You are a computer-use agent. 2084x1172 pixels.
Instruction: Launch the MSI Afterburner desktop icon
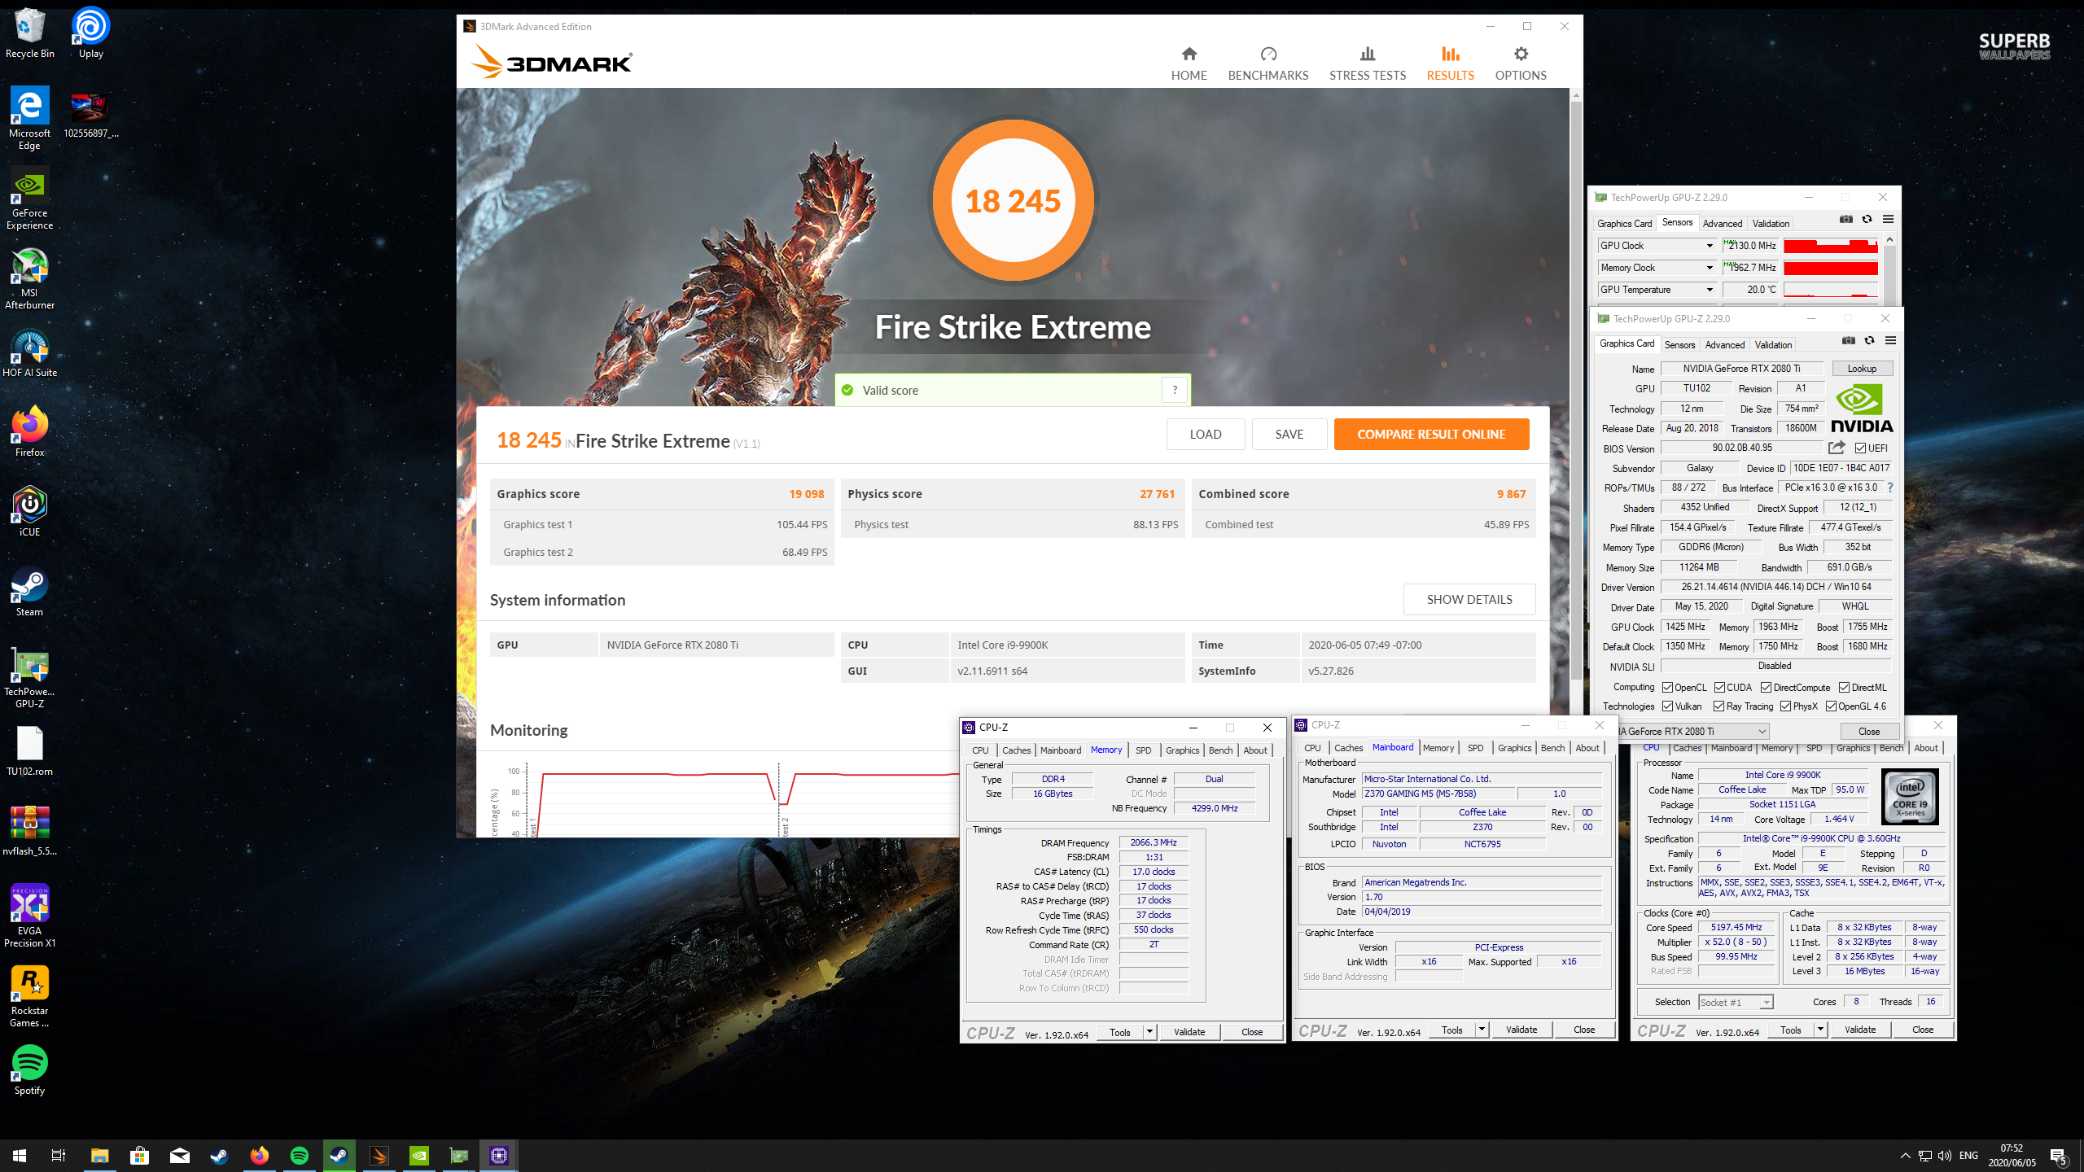point(29,278)
